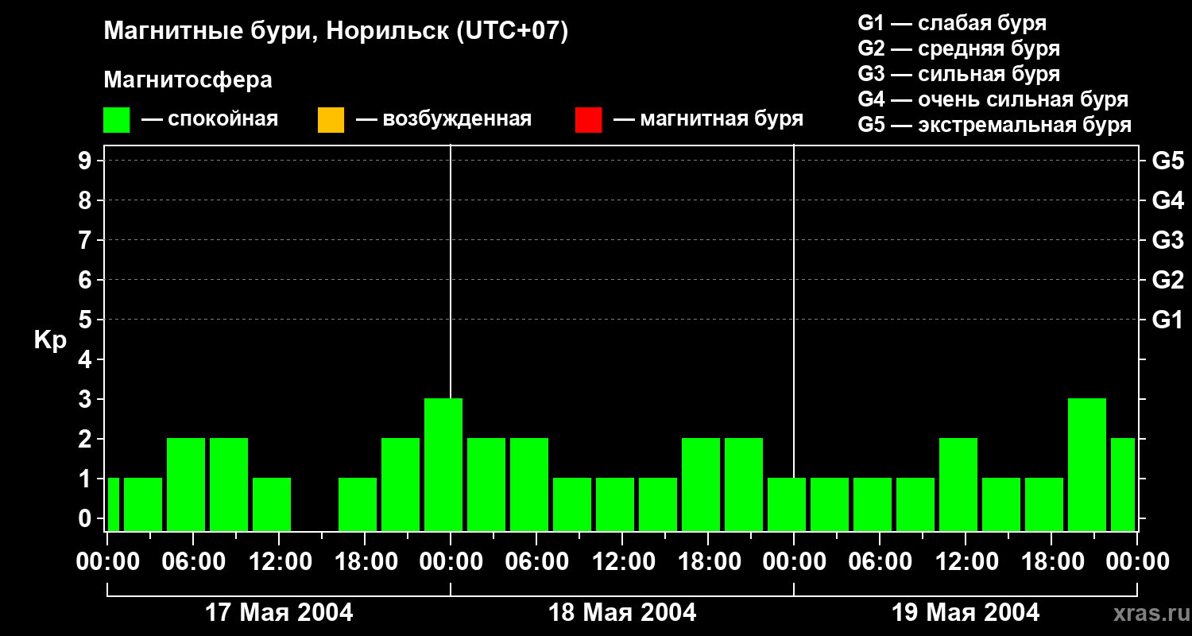Click the 'Kp' axis title
The image size is (1192, 636).
click(50, 341)
